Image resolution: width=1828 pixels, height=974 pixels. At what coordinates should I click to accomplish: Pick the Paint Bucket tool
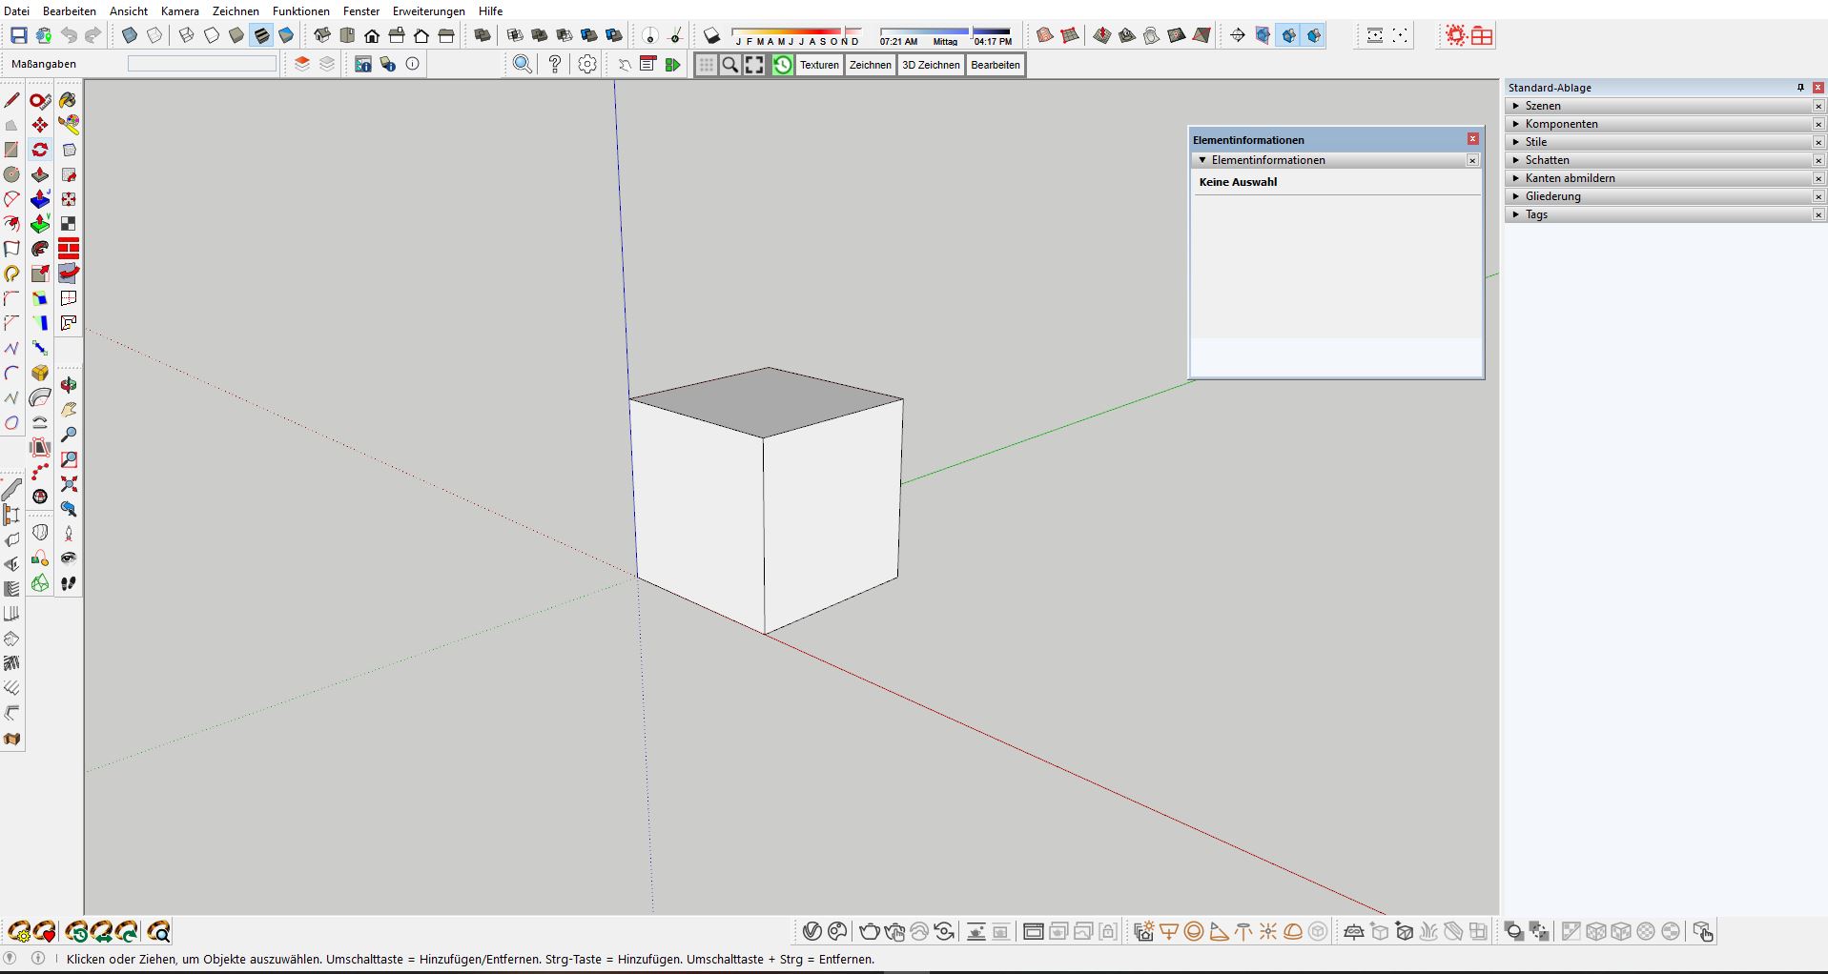point(68,100)
